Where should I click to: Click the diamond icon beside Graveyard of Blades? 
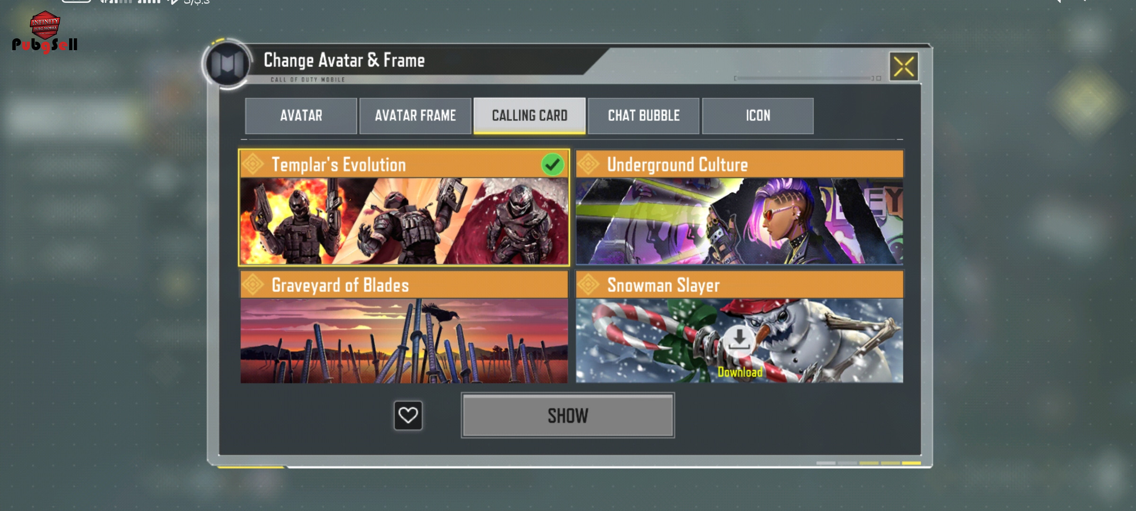tap(253, 284)
